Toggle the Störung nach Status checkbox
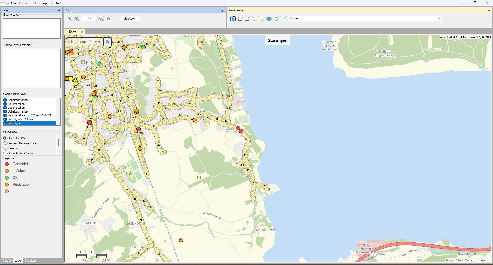493x265 pixels. point(5,119)
